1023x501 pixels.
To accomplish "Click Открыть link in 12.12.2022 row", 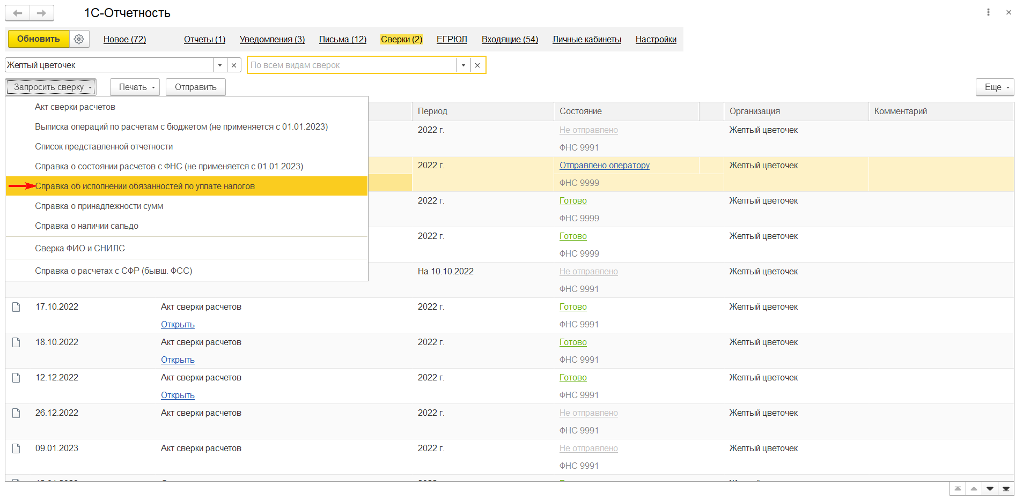I will click(x=178, y=395).
